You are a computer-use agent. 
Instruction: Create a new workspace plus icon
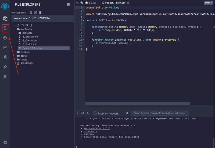coord(31,13)
